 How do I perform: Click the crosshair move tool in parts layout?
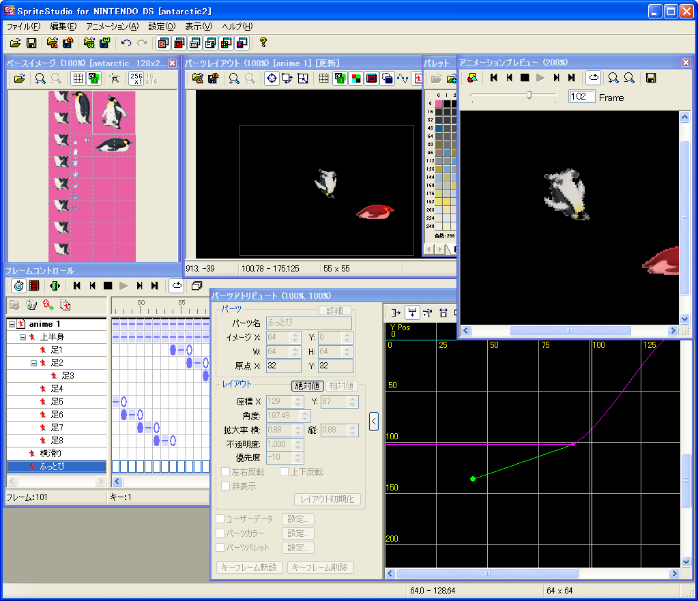(272, 78)
